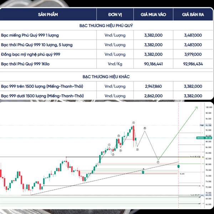Click unit Vnd/Kg in the 1Kilo row
The width and height of the screenshot is (214, 214).
115,64
